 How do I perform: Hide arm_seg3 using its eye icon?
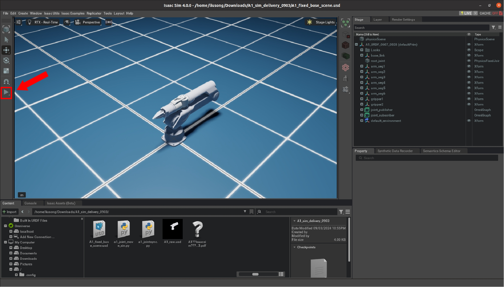tap(469, 77)
